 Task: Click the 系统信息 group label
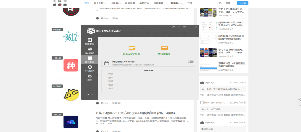148,70
